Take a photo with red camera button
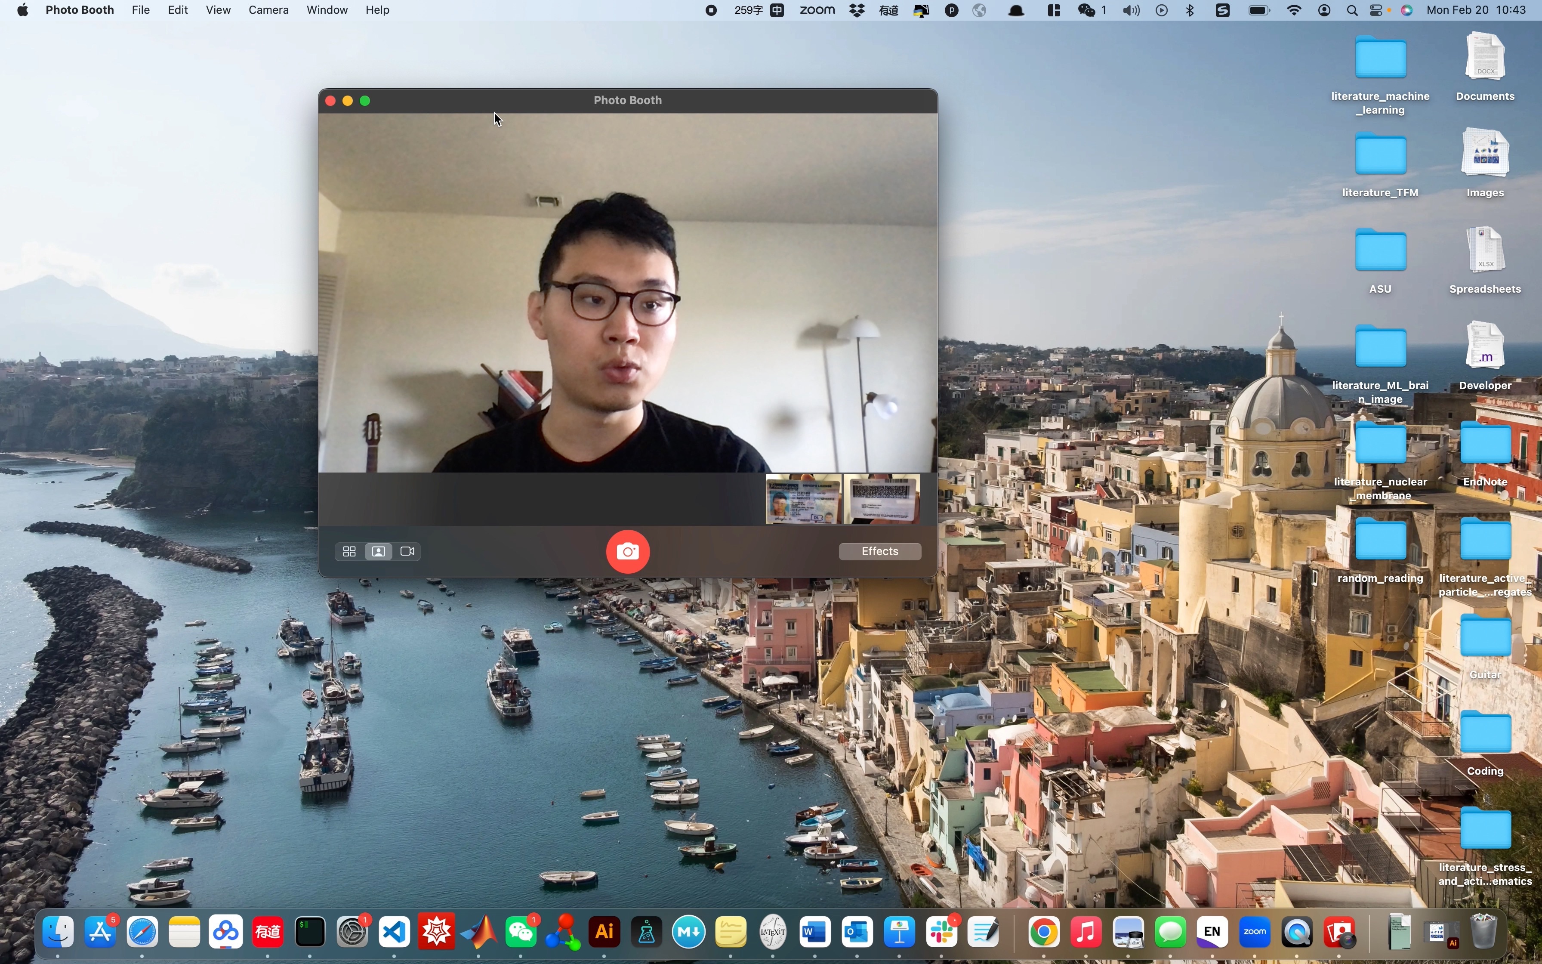 coord(628,551)
